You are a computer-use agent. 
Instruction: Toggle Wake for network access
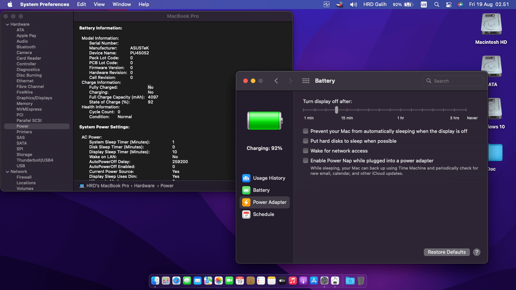pos(306,151)
